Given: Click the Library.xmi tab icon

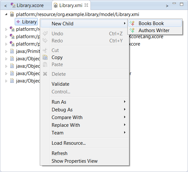Looking at the screenshot, I should pos(56,5).
